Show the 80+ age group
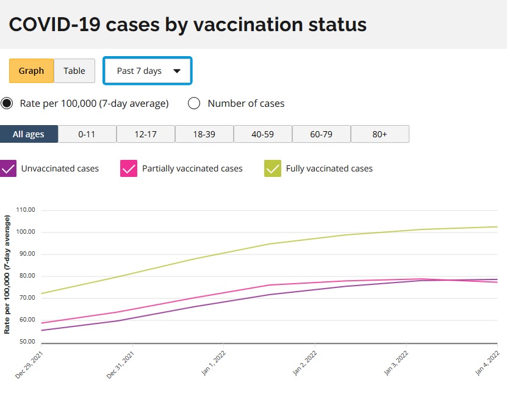507x396 pixels. pos(380,134)
